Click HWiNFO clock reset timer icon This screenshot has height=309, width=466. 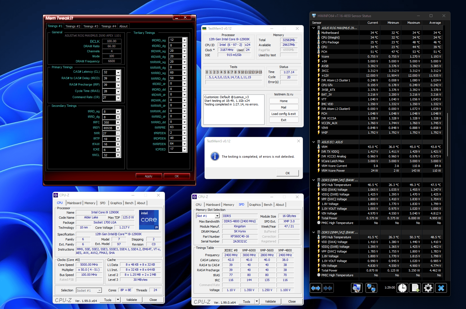(x=402, y=288)
